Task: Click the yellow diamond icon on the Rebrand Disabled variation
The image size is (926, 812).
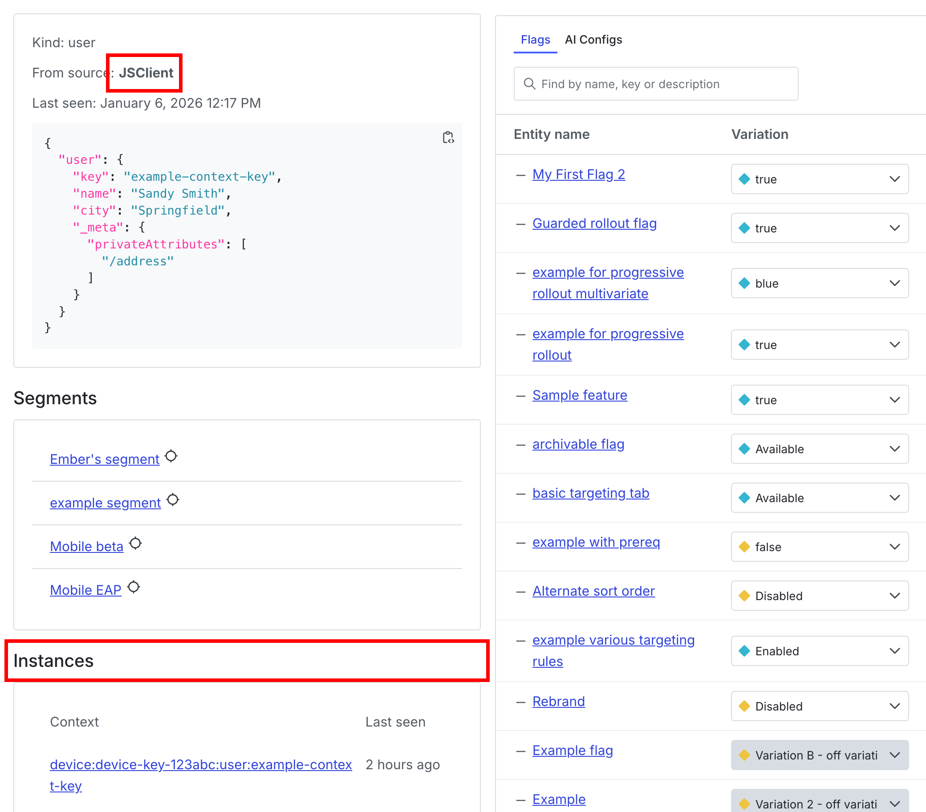Action: pyautogui.click(x=744, y=706)
